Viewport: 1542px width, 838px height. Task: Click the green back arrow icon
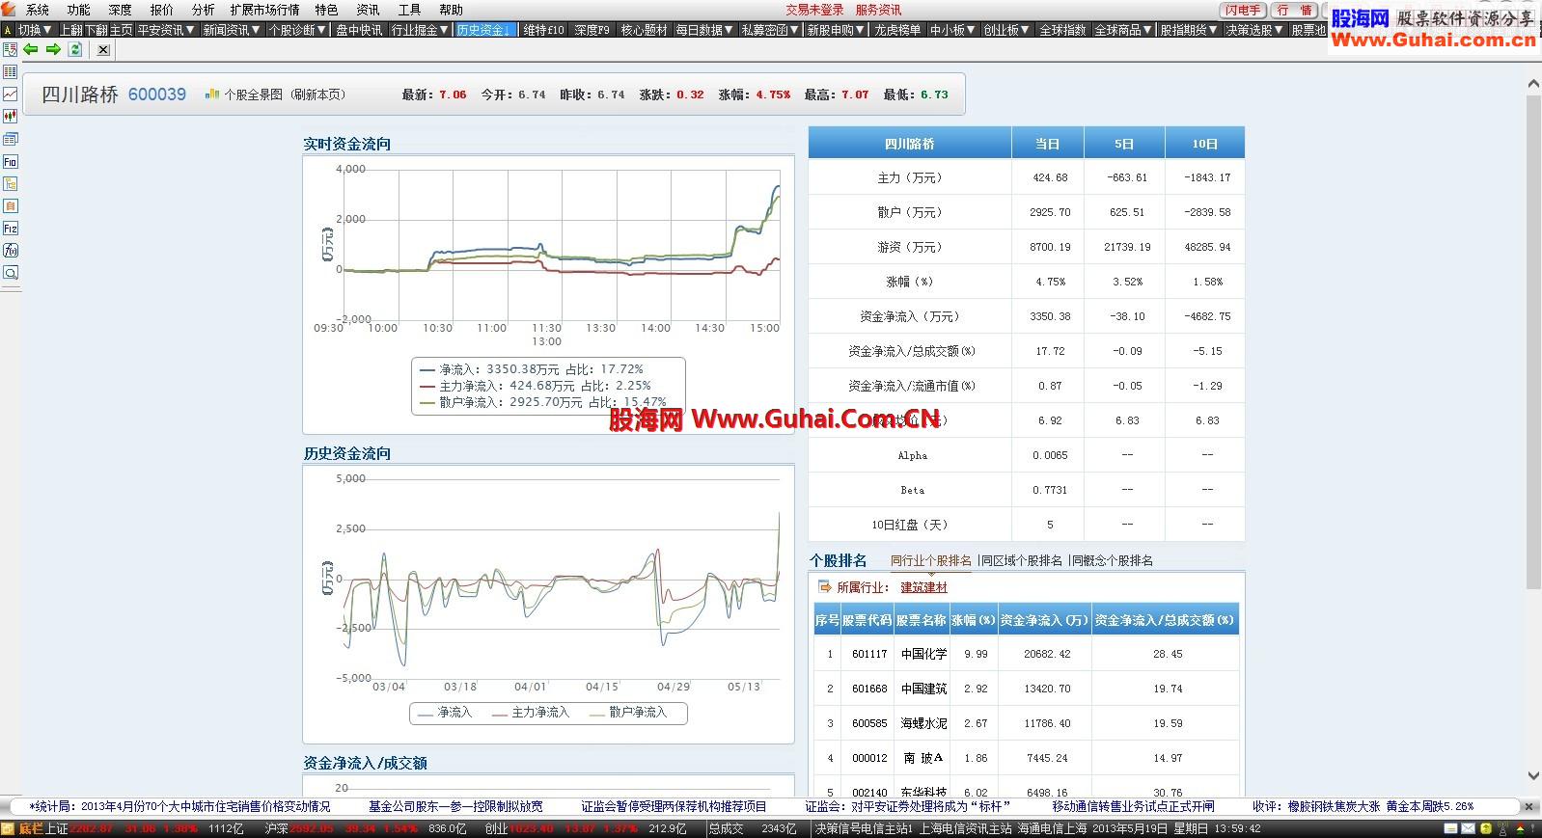pyautogui.click(x=31, y=49)
